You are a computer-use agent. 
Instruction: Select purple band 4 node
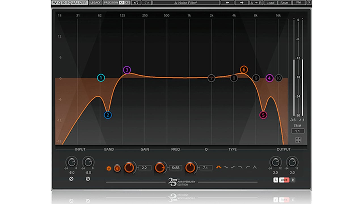(x=269, y=78)
